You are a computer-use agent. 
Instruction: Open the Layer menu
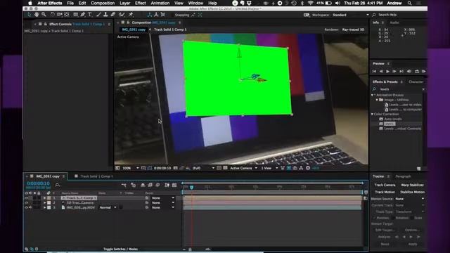(x=124, y=3)
